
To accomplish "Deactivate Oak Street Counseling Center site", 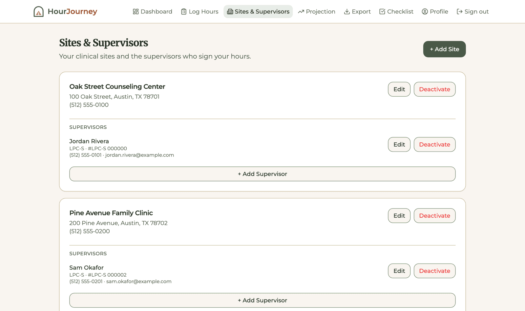I will point(434,89).
